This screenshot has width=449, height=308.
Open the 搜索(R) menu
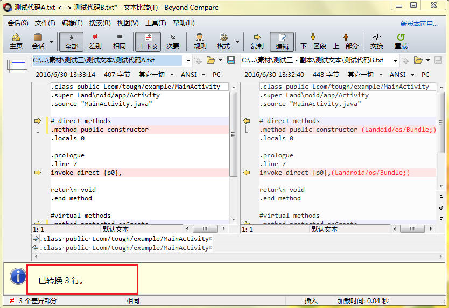click(100, 23)
